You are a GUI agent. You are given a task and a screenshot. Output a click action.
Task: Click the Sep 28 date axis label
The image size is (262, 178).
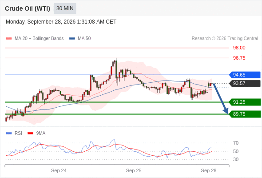click(209, 170)
